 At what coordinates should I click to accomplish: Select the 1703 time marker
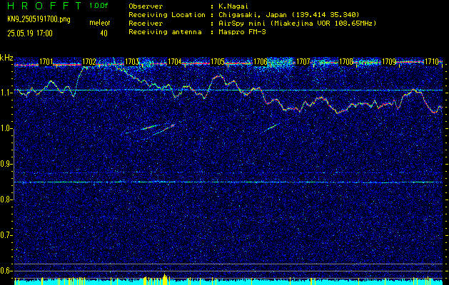tap(132, 61)
